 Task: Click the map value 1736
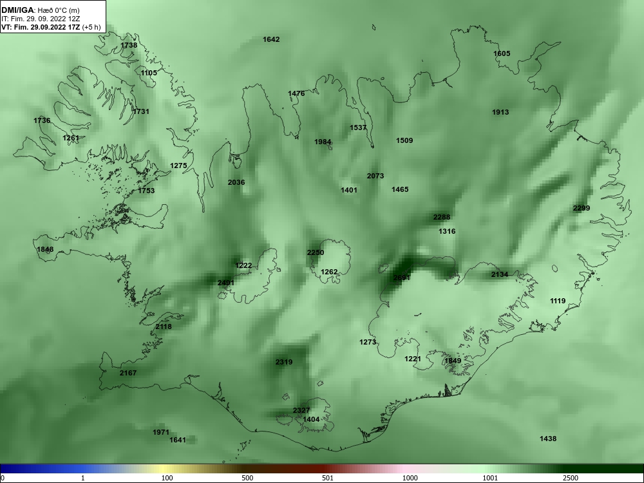pos(42,120)
